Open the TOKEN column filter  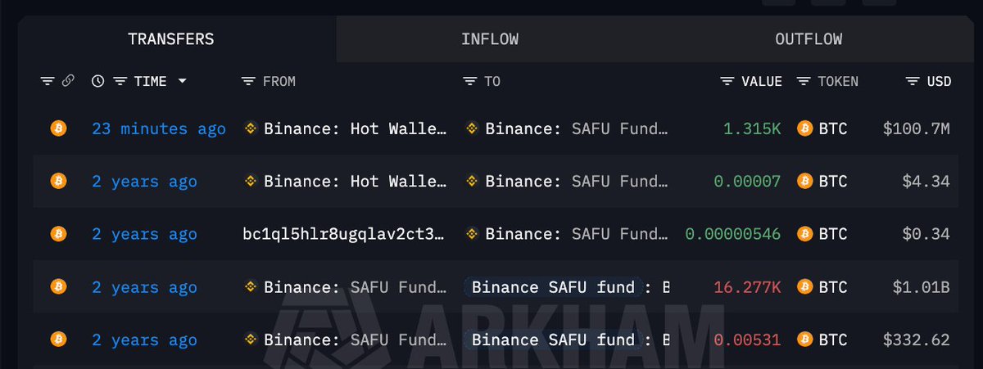tap(804, 81)
